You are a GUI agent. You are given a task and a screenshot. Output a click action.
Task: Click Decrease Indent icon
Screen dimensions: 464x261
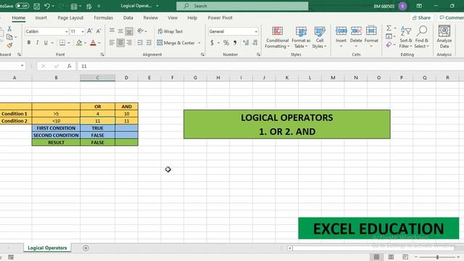click(140, 43)
